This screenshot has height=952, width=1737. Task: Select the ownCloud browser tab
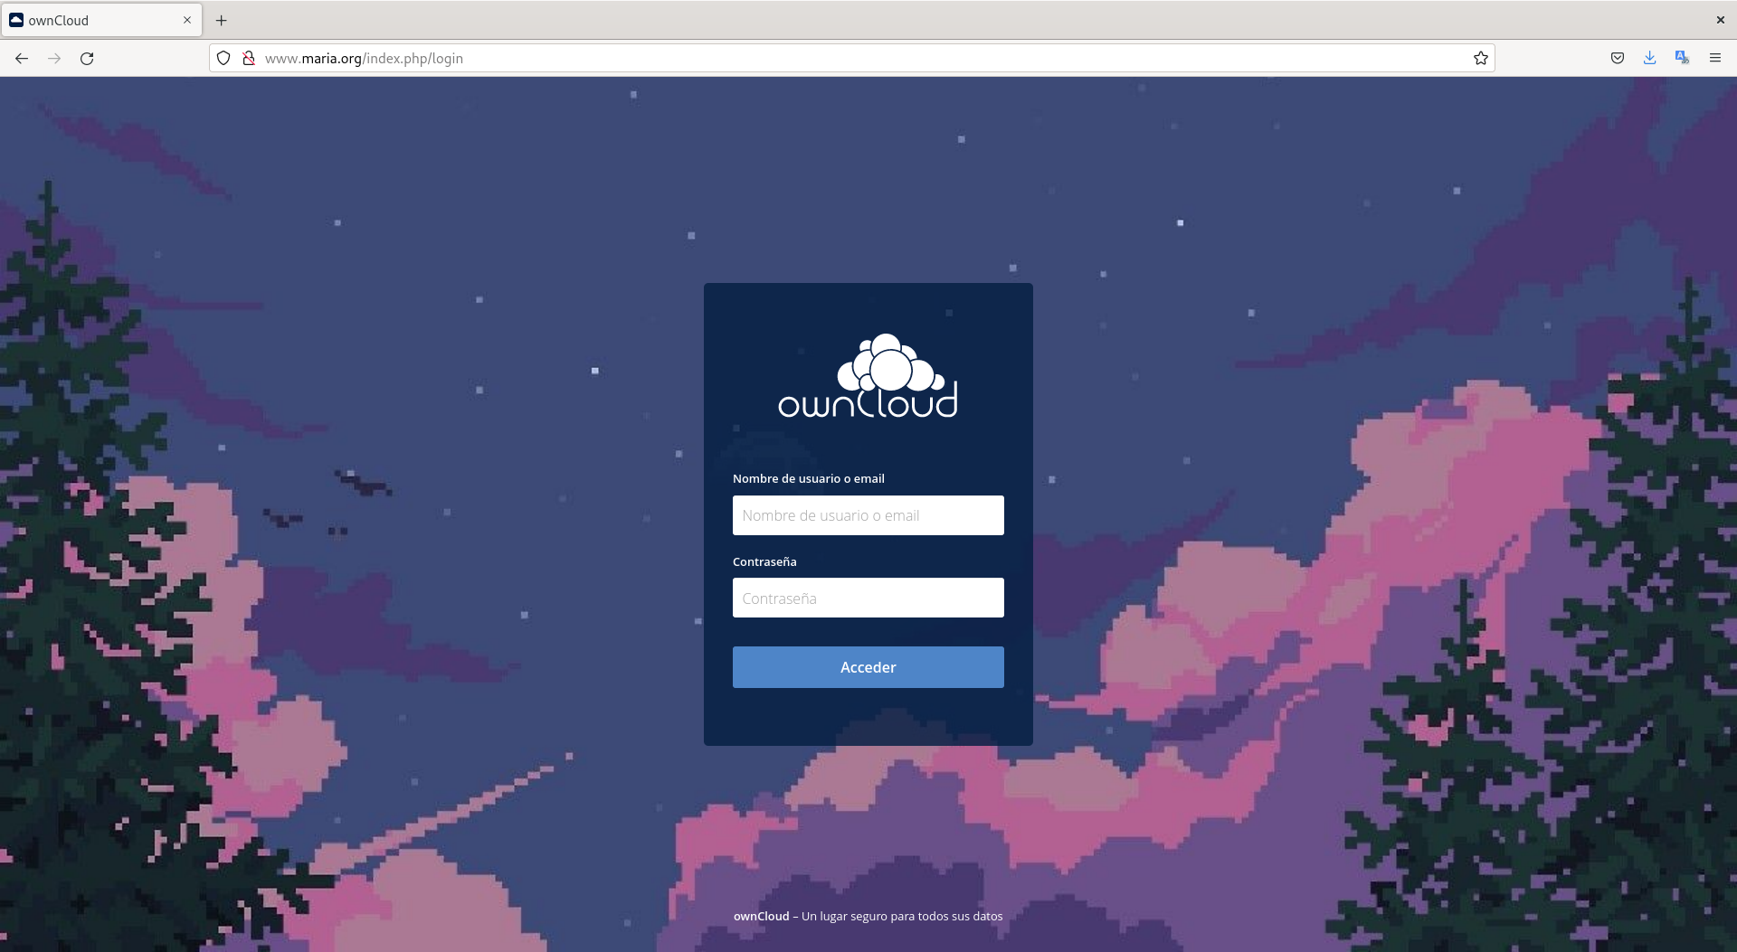tap(90, 20)
